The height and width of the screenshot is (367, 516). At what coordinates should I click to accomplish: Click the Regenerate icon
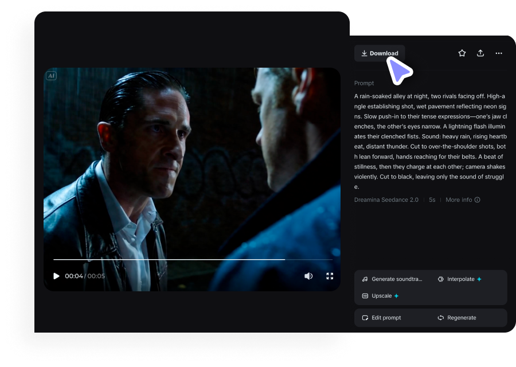pos(440,317)
